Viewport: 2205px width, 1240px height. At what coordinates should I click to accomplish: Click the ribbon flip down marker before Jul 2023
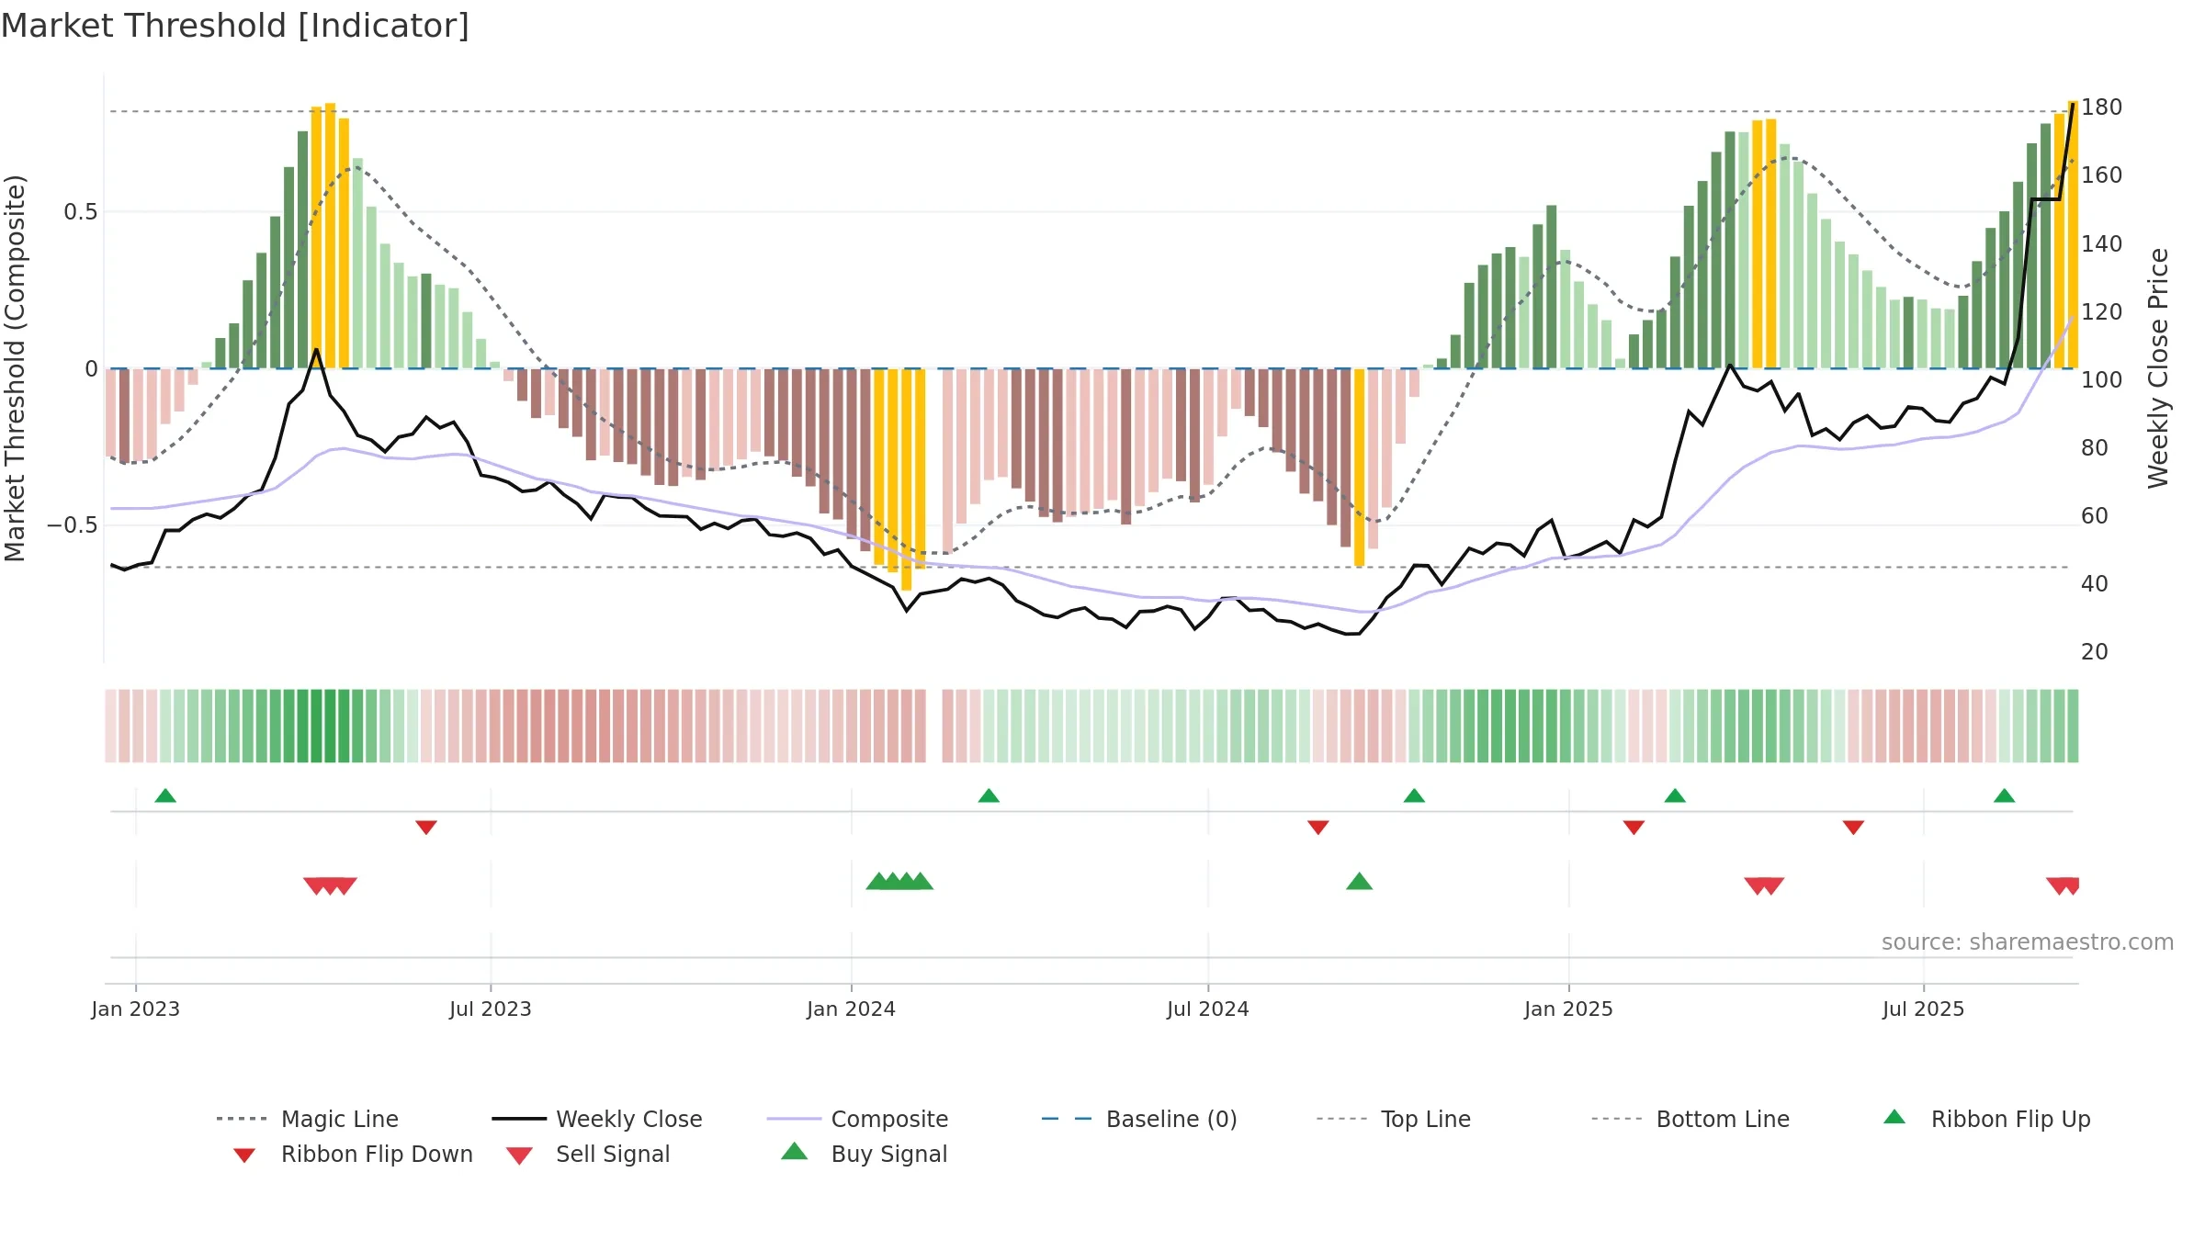pyautogui.click(x=426, y=828)
